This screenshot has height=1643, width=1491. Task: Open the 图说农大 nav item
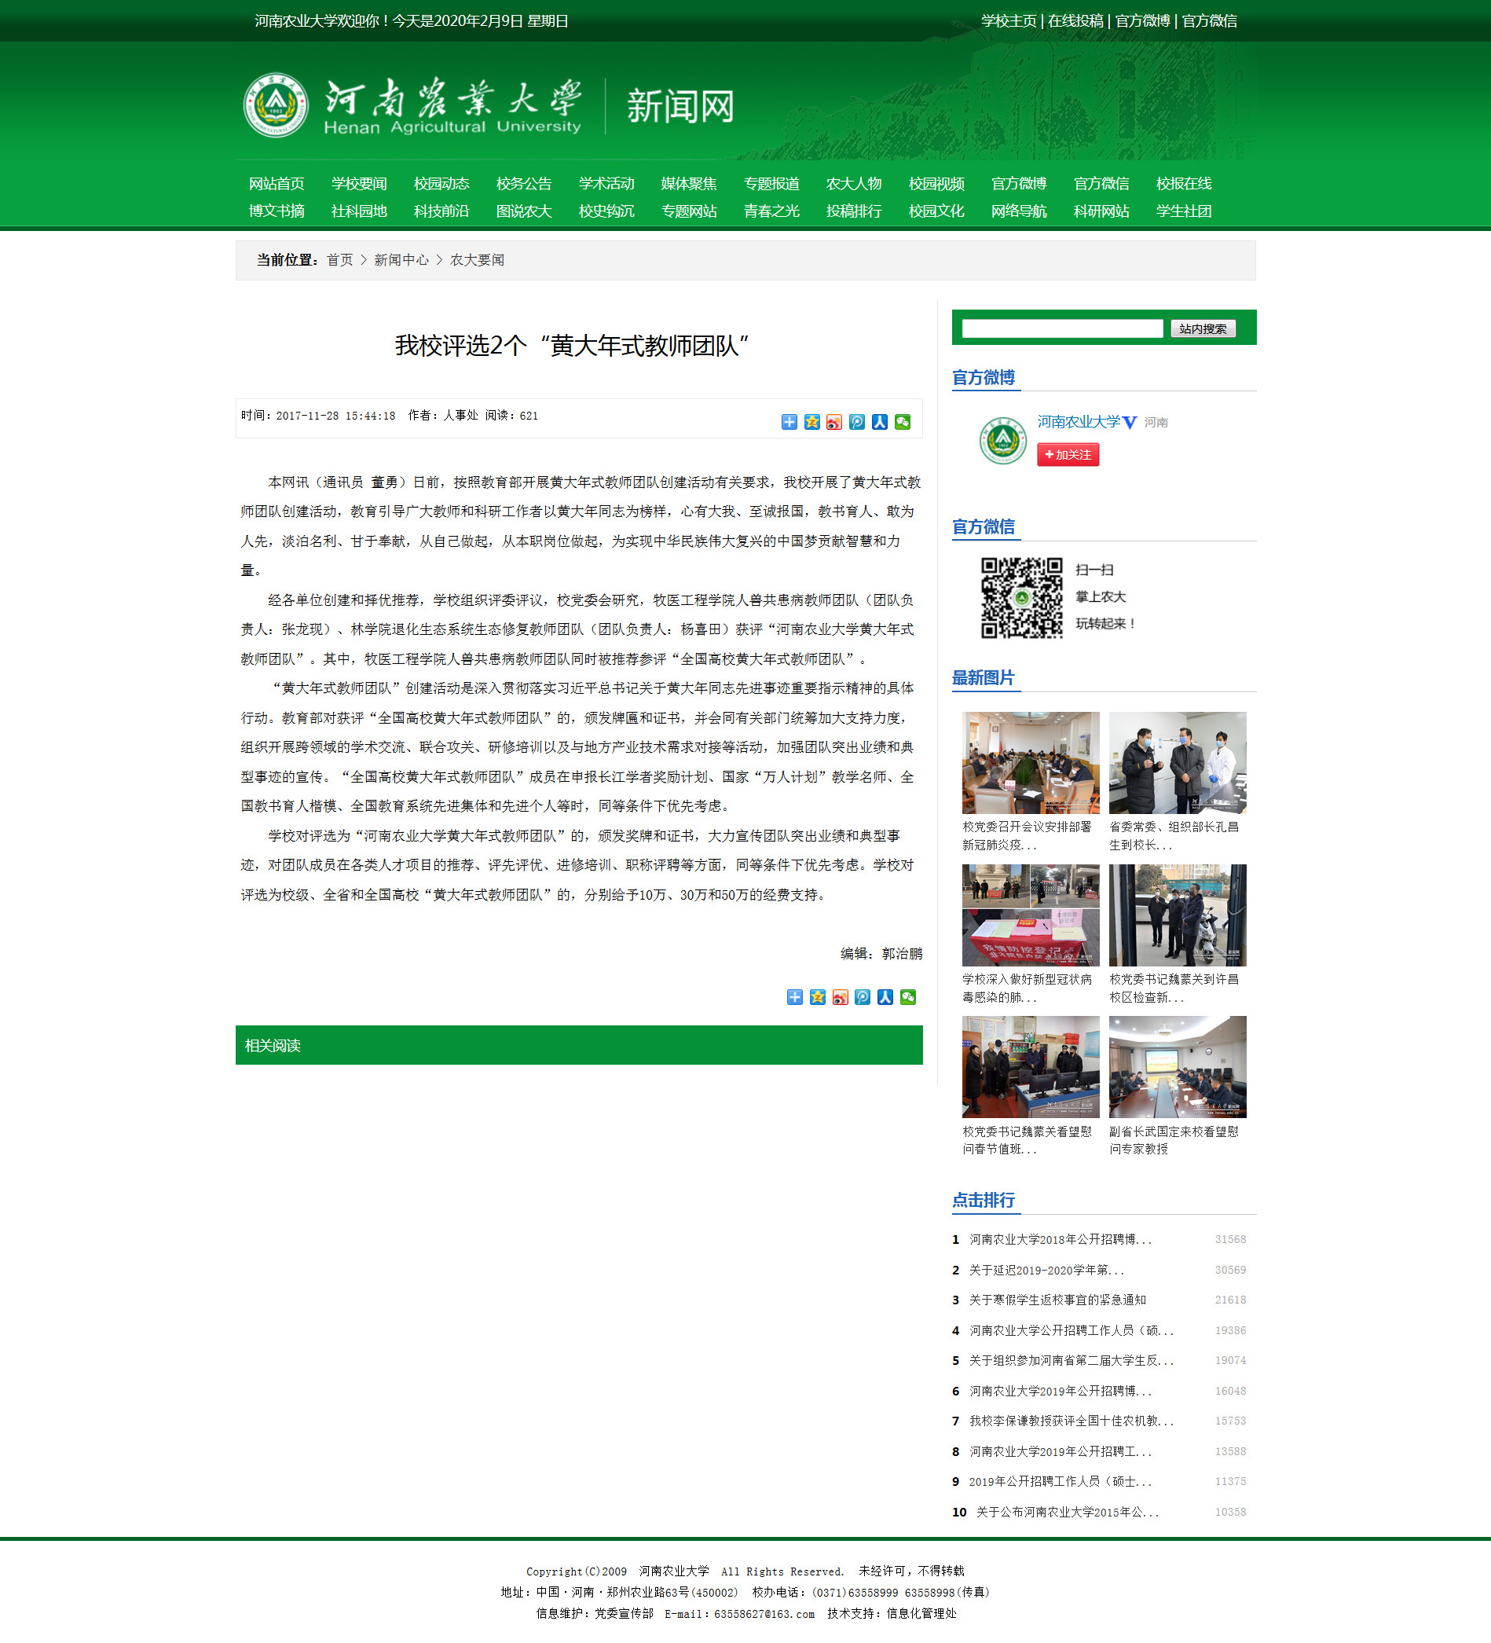524,211
